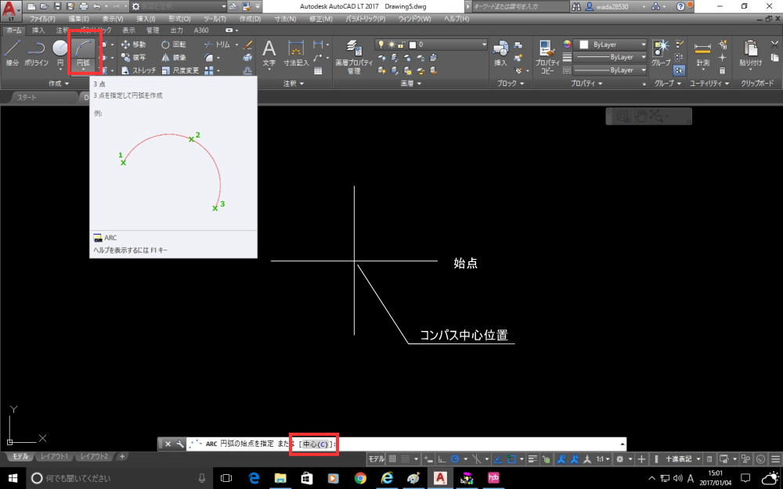Click the グループ (Group) tool
Screen dimensions: 783x489
(x=661, y=54)
